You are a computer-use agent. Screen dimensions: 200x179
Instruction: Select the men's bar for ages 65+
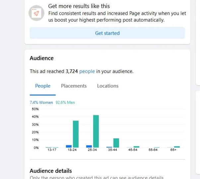click(177, 147)
